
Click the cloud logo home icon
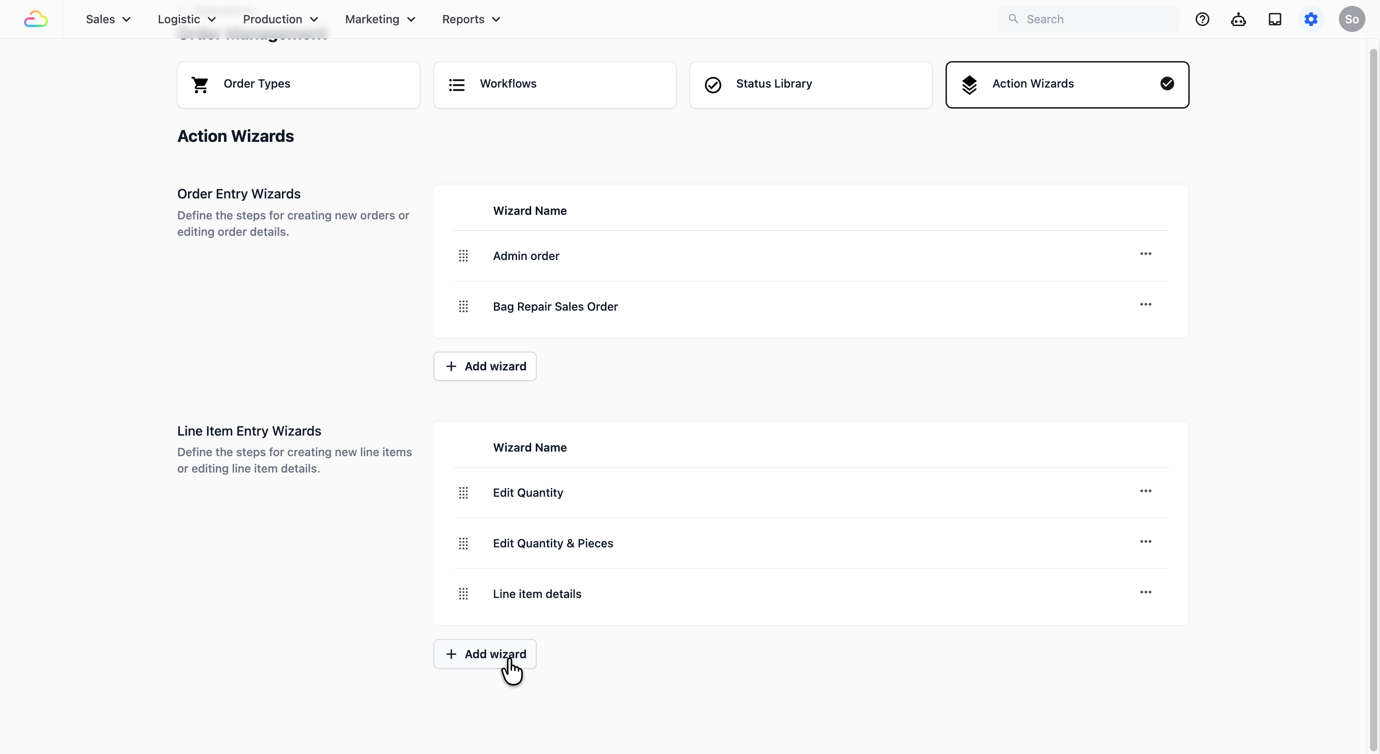tap(36, 19)
